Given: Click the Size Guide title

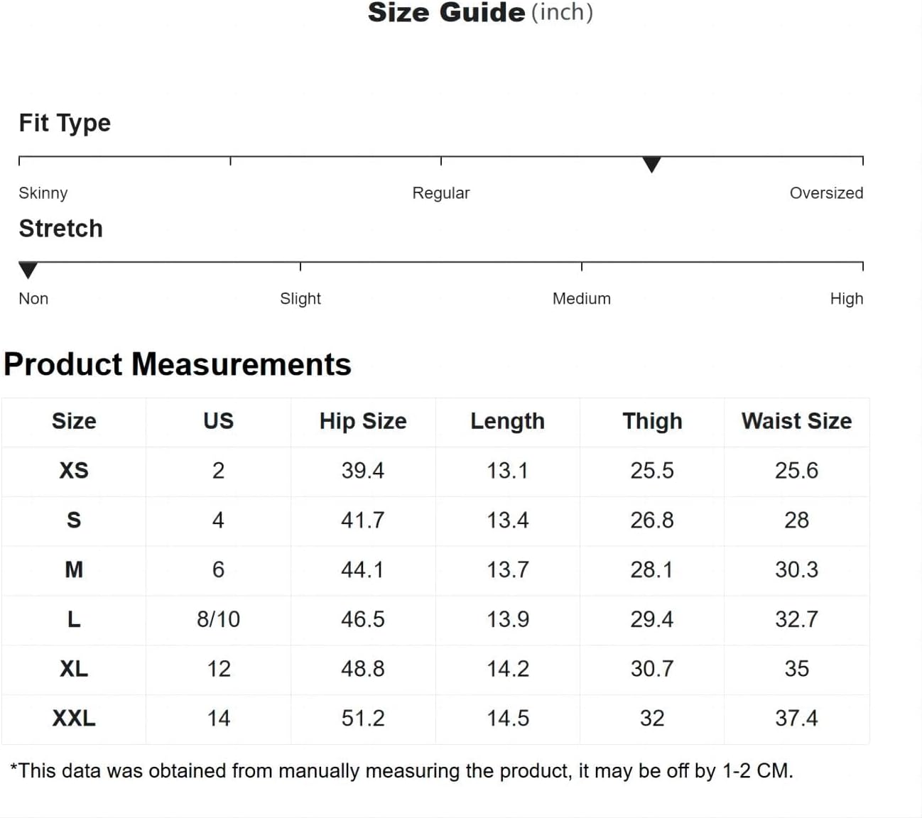Looking at the screenshot, I should [480, 12].
